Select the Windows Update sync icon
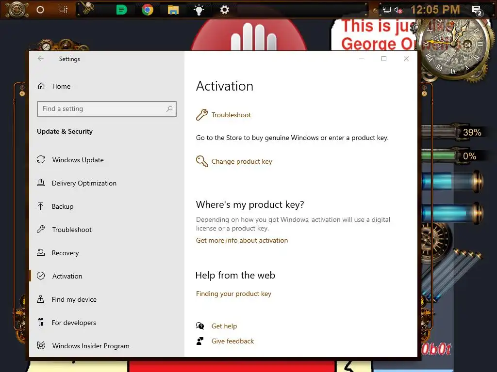Image resolution: width=497 pixels, height=372 pixels. point(41,160)
